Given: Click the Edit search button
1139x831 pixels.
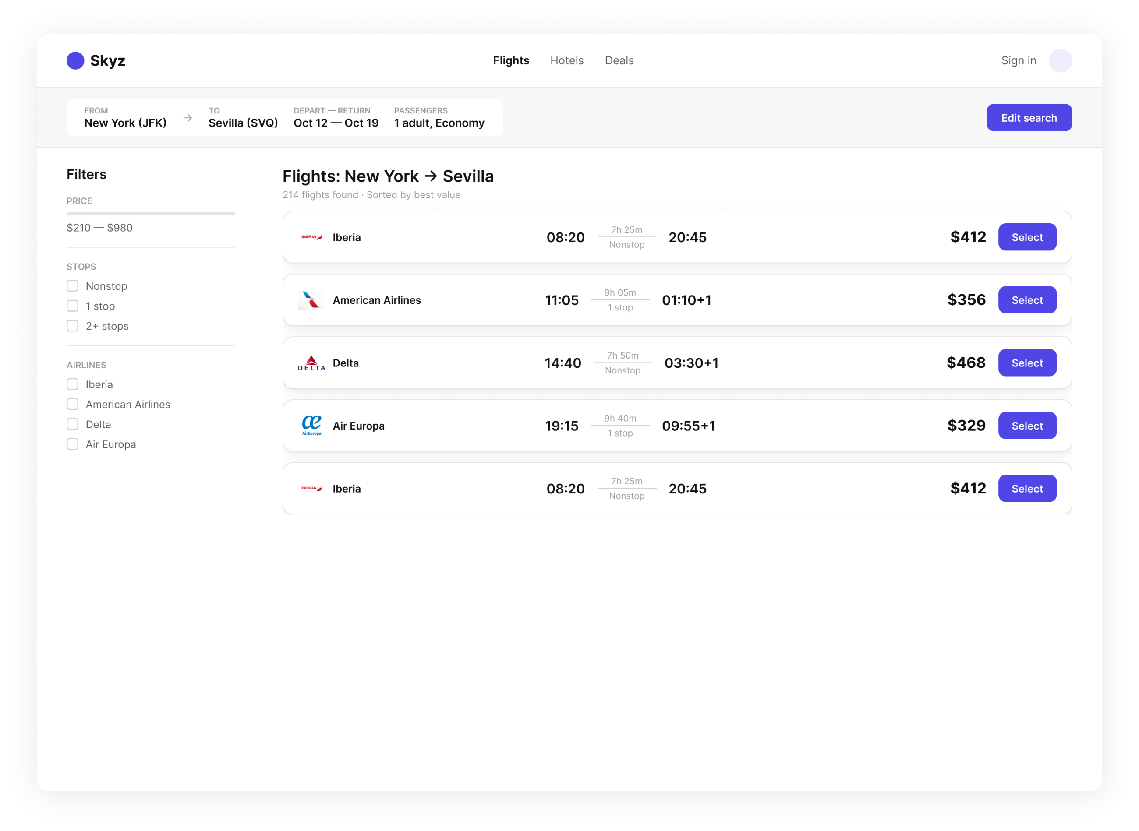Looking at the screenshot, I should pyautogui.click(x=1029, y=118).
